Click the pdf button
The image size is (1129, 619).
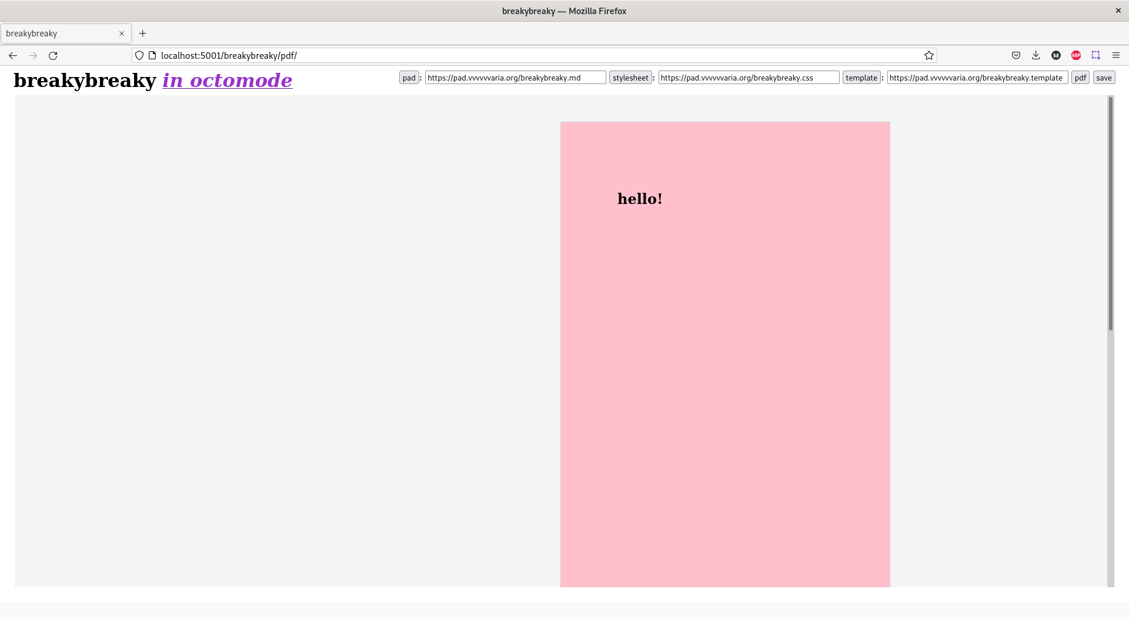click(x=1080, y=78)
